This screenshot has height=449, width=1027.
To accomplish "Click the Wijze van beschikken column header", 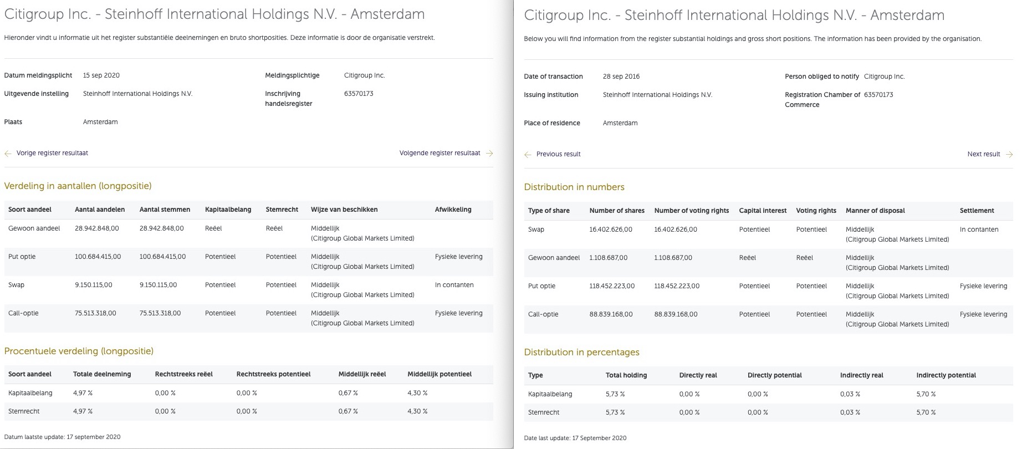I will coord(344,210).
